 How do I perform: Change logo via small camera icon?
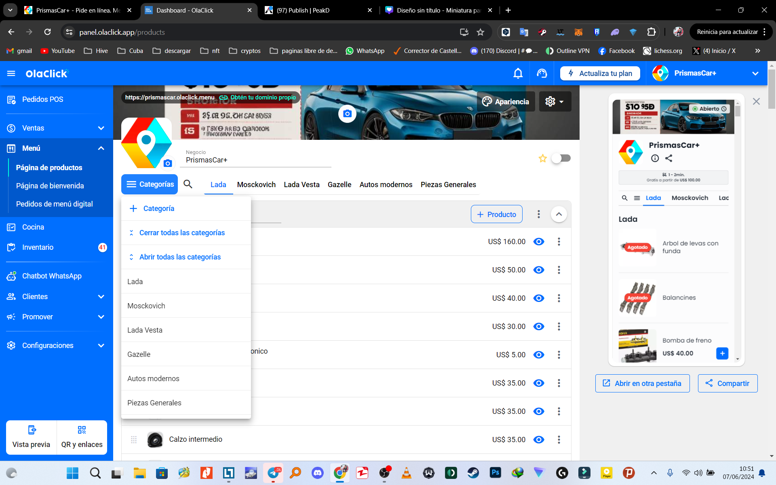168,163
